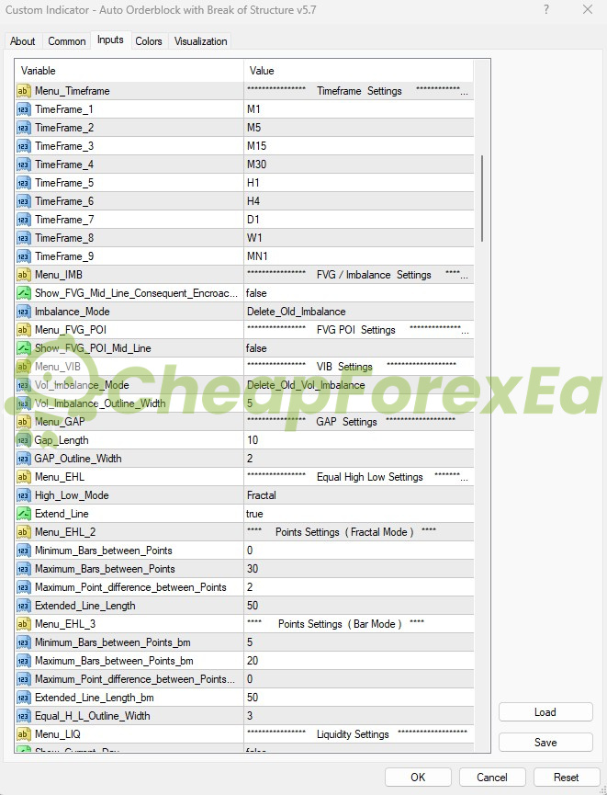Viewport: 607px width, 795px height.
Task: Click the string icon beside Menu_GAP
Action: [x=23, y=422]
